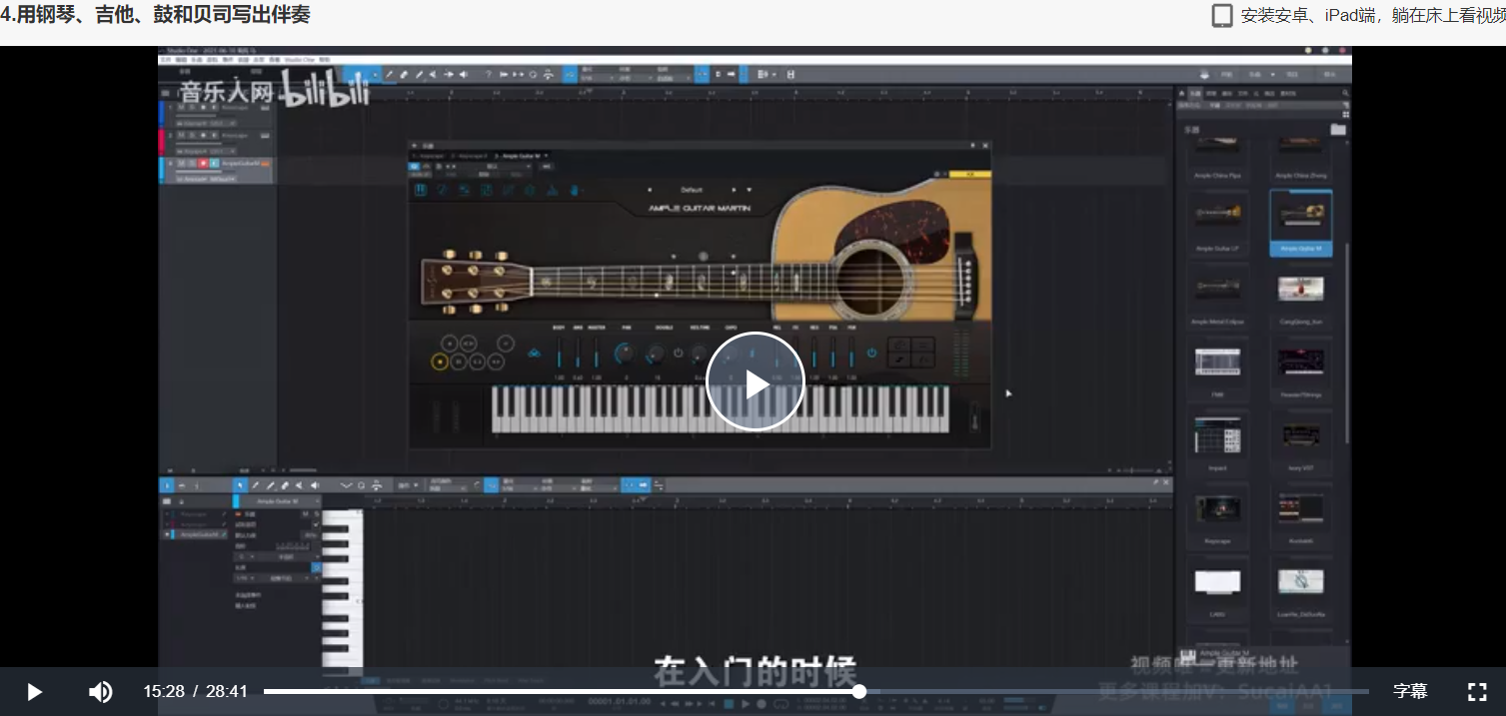Viewport: 1506px width, 716px height.
Task: Select Ample Guitar LP instrument in browser
Action: click(x=1217, y=223)
